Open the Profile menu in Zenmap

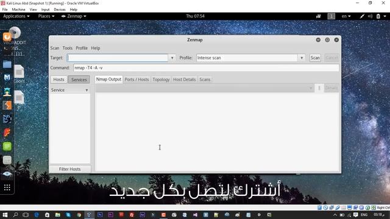[82, 48]
